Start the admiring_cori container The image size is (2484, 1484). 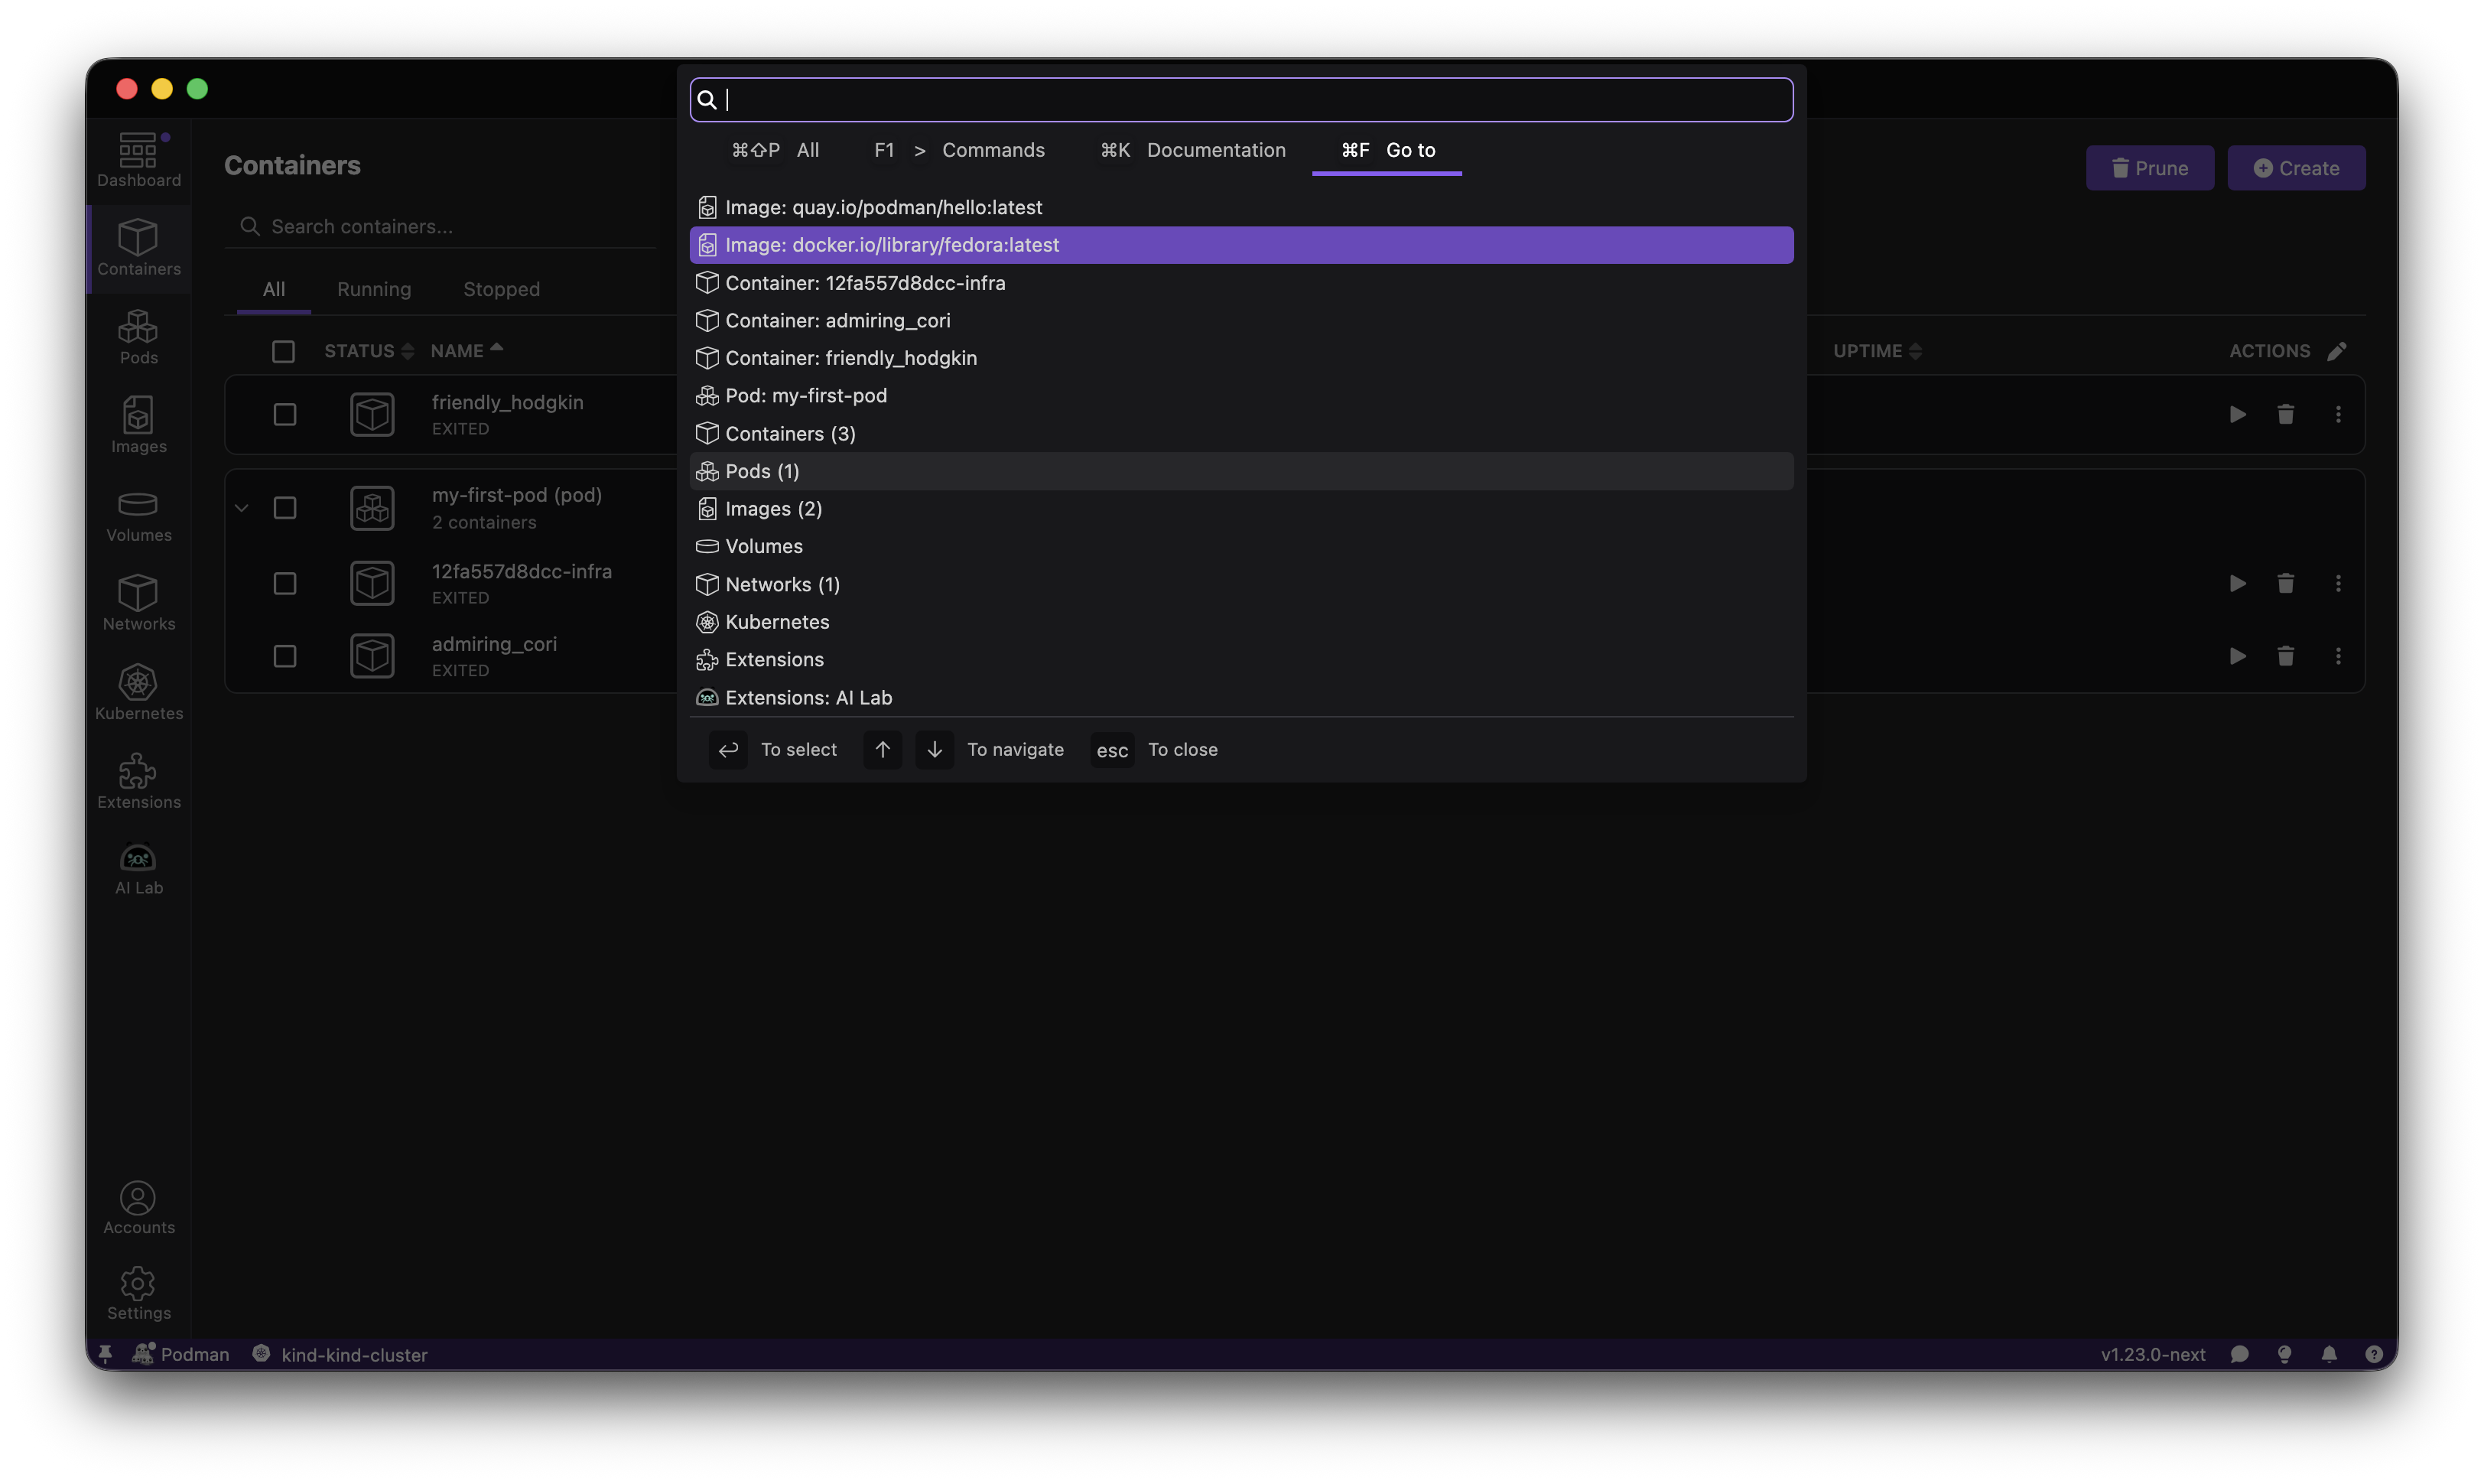click(x=2237, y=656)
